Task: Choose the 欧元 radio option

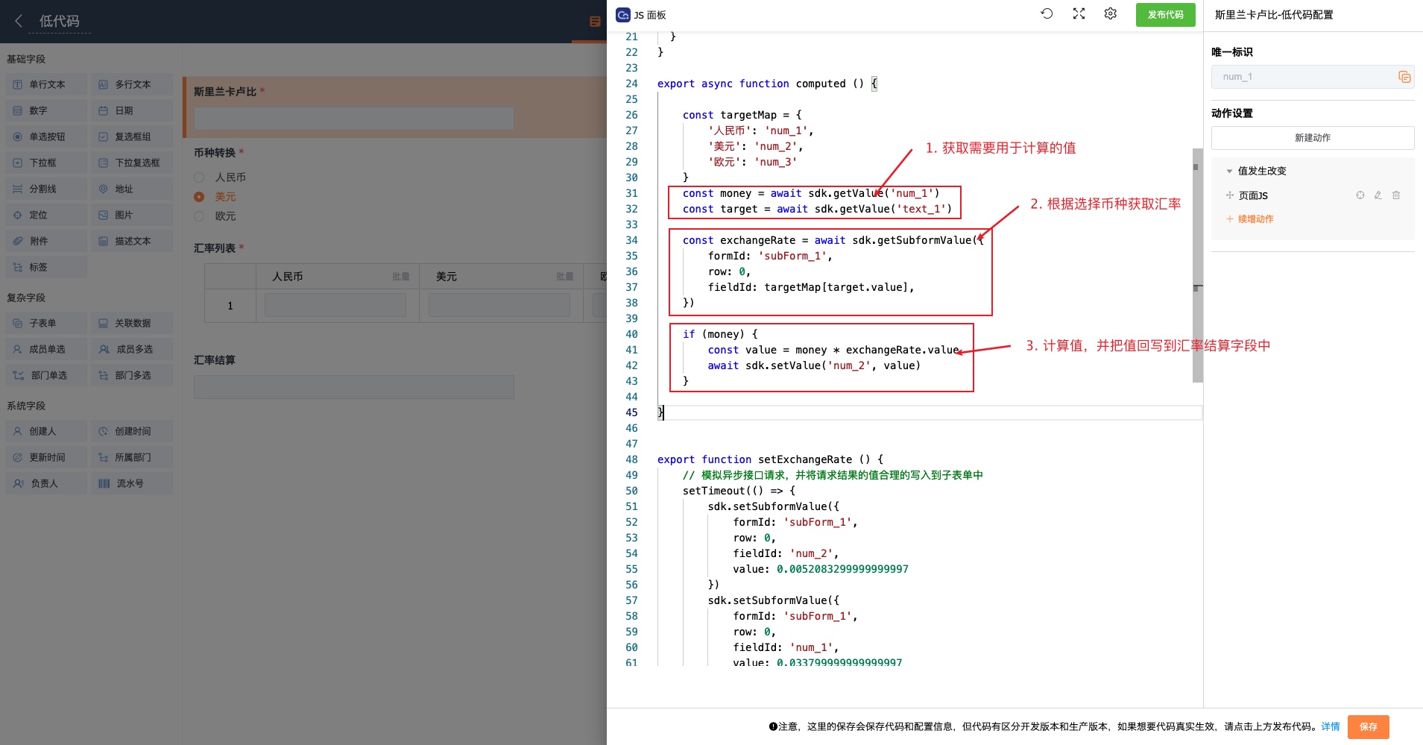Action: coord(199,216)
